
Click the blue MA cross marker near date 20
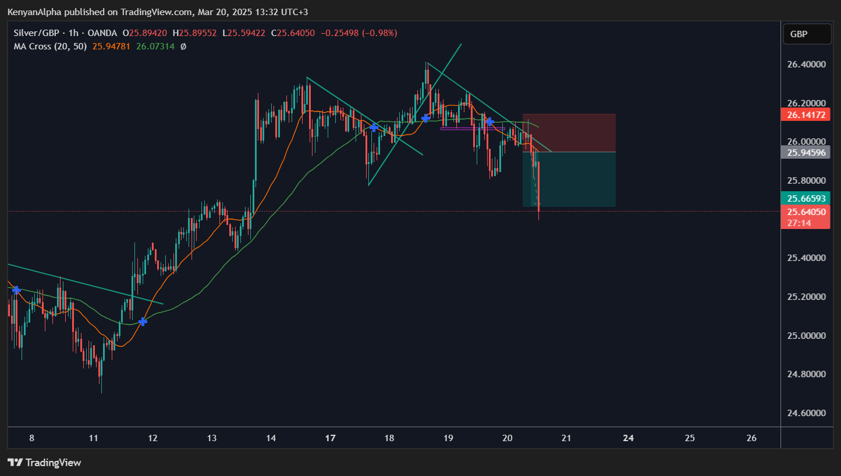[489, 121]
